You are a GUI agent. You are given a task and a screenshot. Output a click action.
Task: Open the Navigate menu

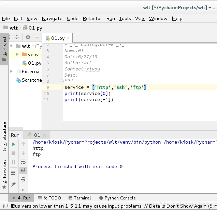click(x=52, y=18)
